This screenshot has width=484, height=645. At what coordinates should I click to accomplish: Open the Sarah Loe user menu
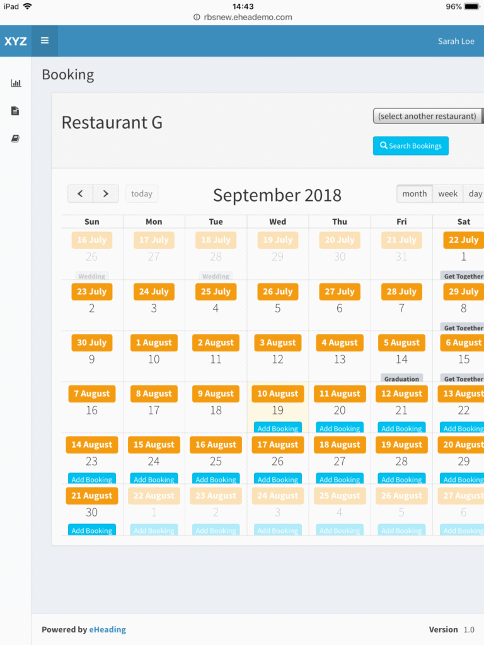point(456,40)
